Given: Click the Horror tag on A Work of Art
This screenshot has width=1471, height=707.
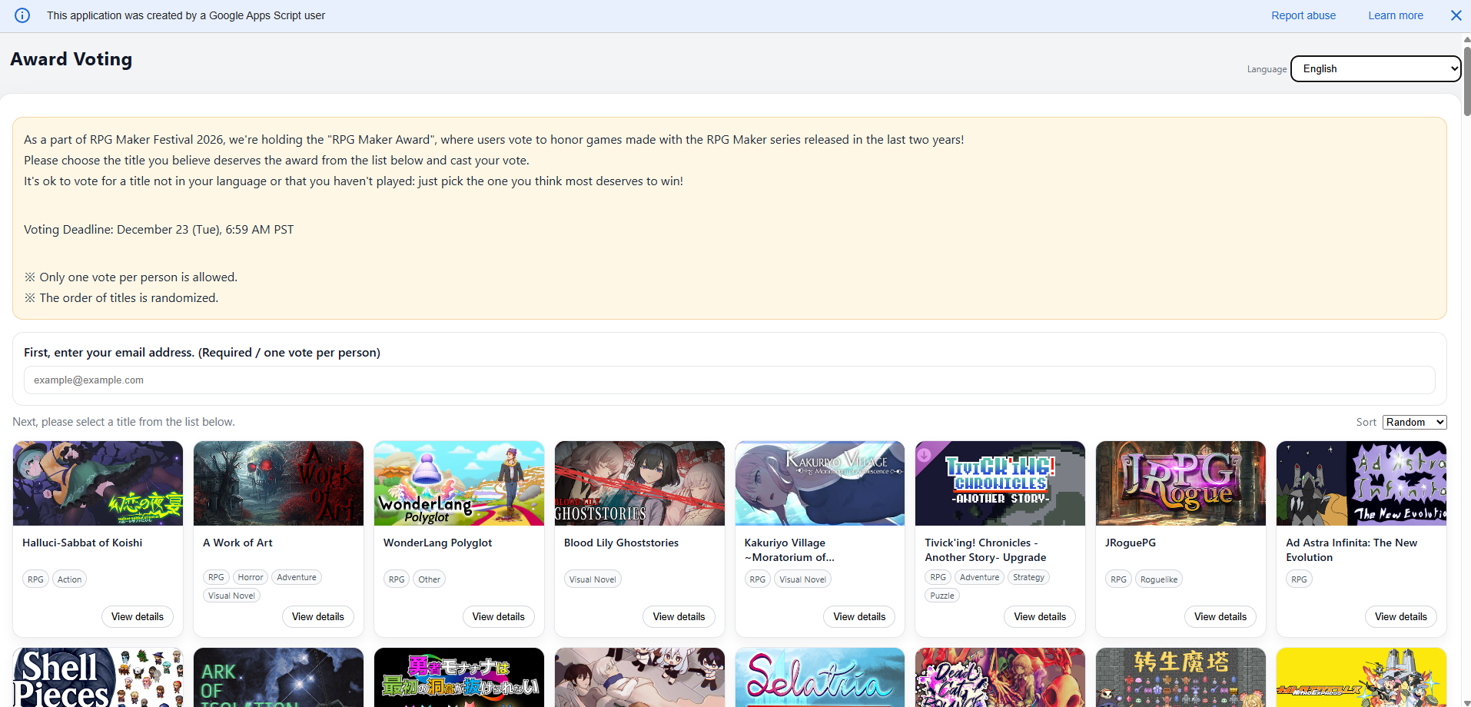Looking at the screenshot, I should 250,577.
